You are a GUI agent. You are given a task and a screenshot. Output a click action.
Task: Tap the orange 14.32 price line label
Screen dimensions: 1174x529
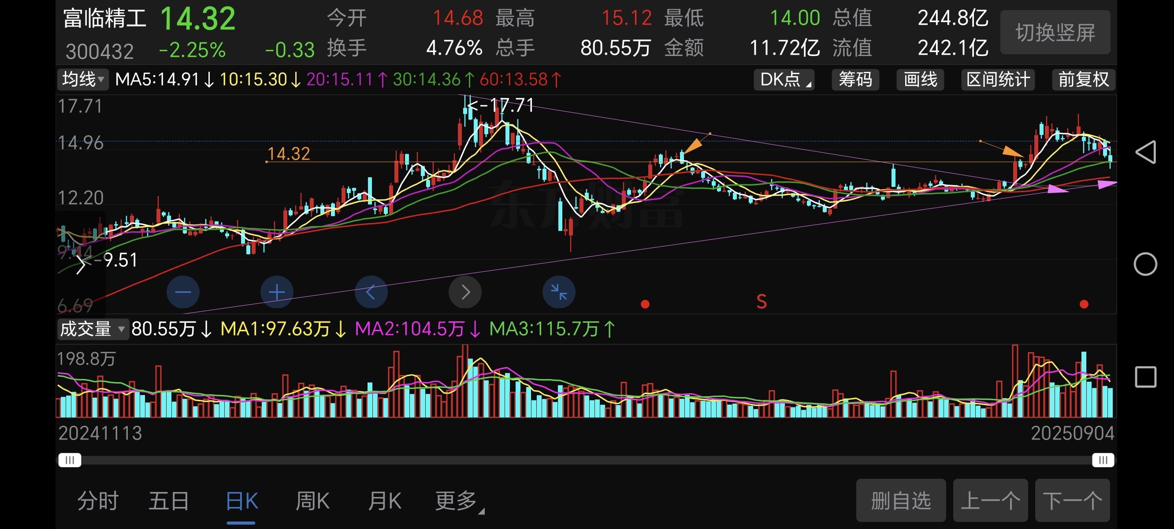pyautogui.click(x=289, y=154)
